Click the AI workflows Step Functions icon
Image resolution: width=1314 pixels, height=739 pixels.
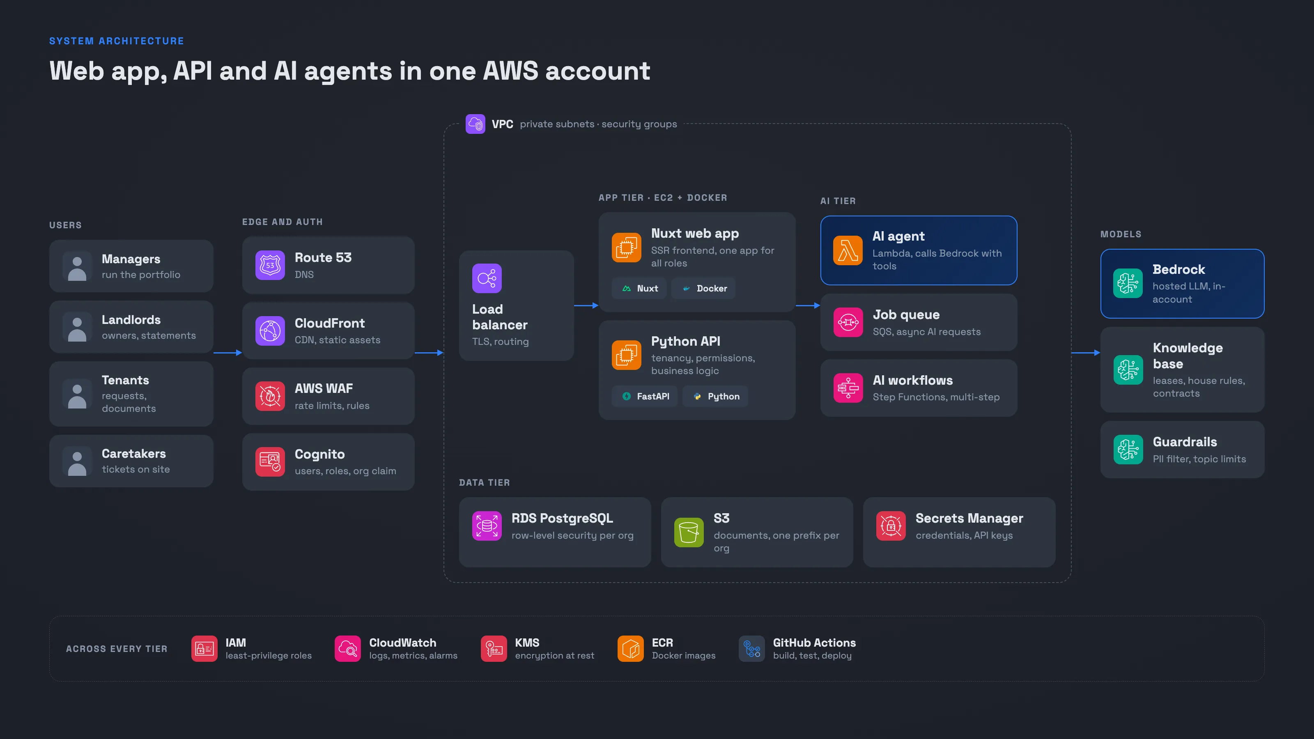click(x=848, y=388)
